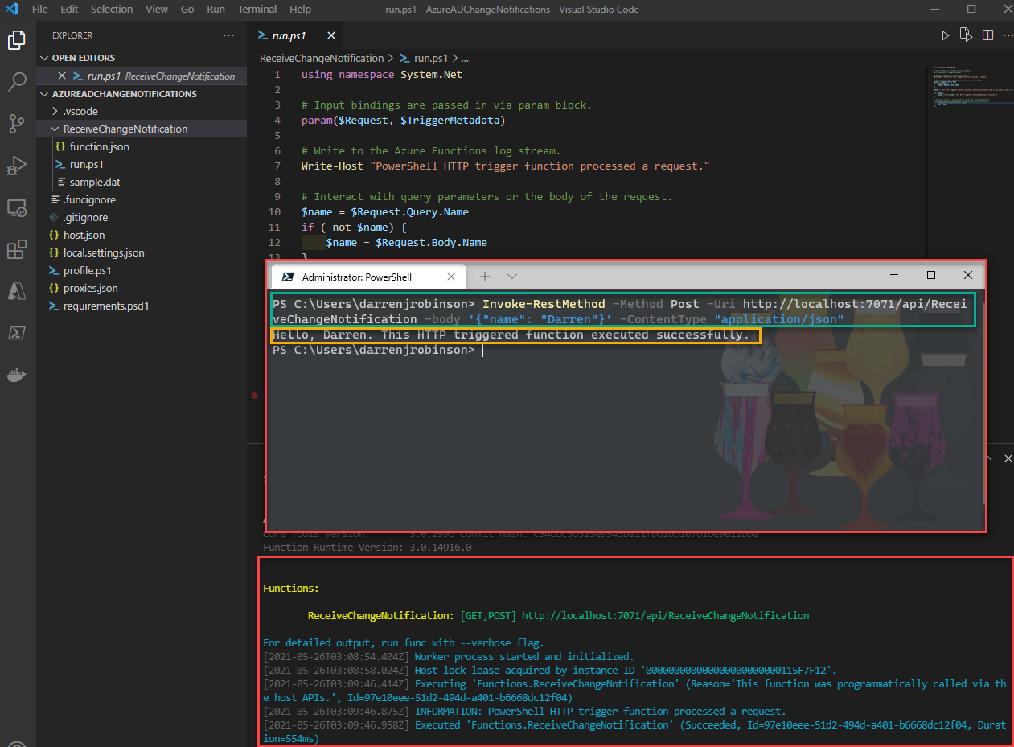
Task: Open the Extensions view in activity bar
Action: coord(17,250)
